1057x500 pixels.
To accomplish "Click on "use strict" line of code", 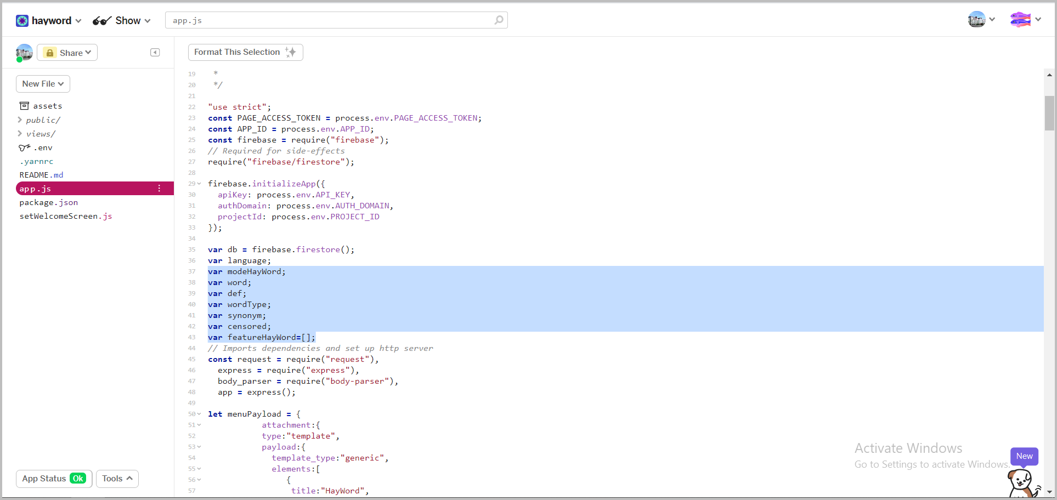I will click(x=239, y=107).
